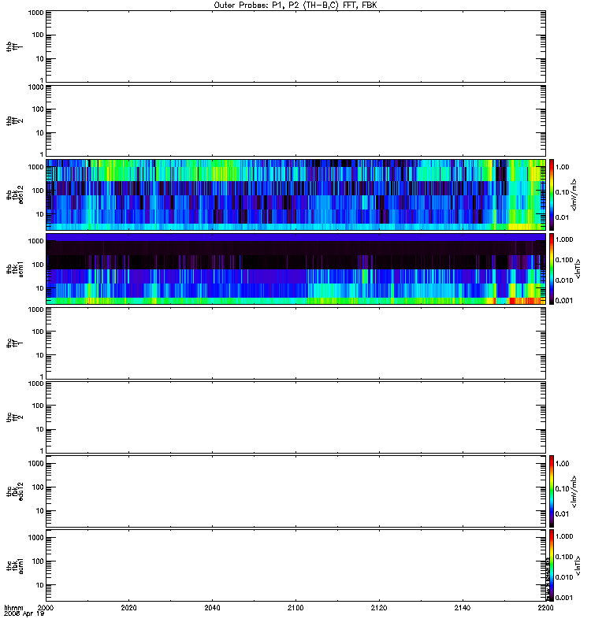Click the 'thc fbk scm1' y-axis label

point(15,565)
